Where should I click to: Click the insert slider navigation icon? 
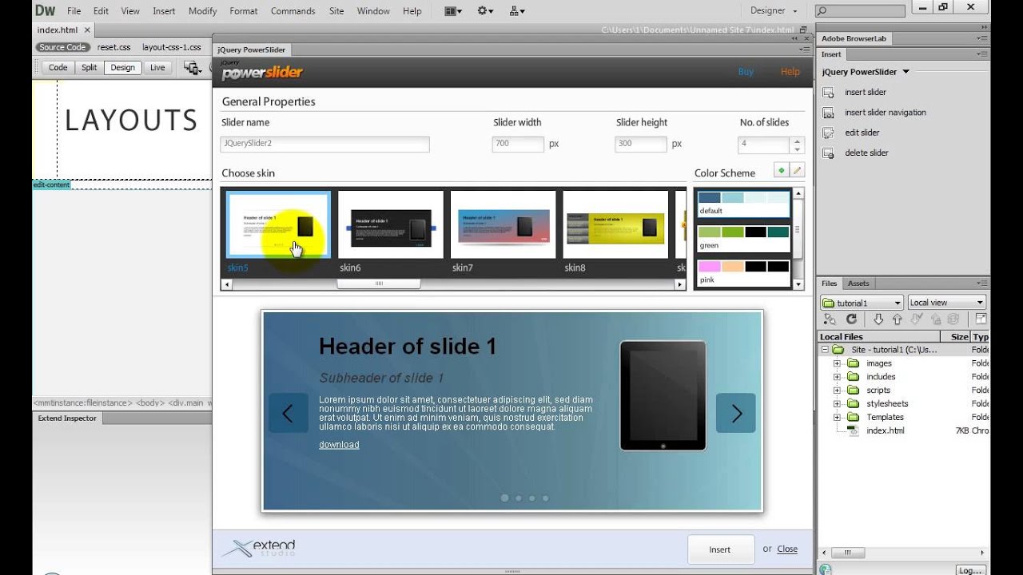(x=828, y=113)
